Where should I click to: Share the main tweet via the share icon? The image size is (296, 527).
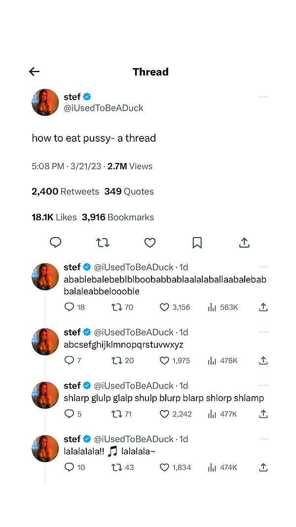pyautogui.click(x=244, y=243)
